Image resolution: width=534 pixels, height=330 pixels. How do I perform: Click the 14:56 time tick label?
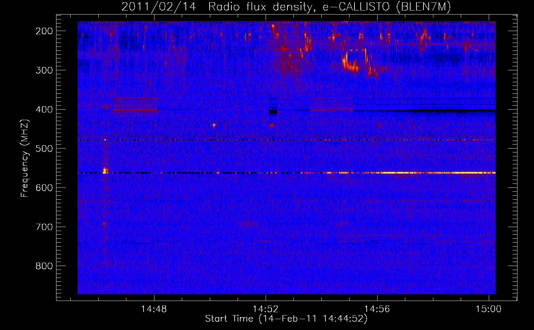377,309
